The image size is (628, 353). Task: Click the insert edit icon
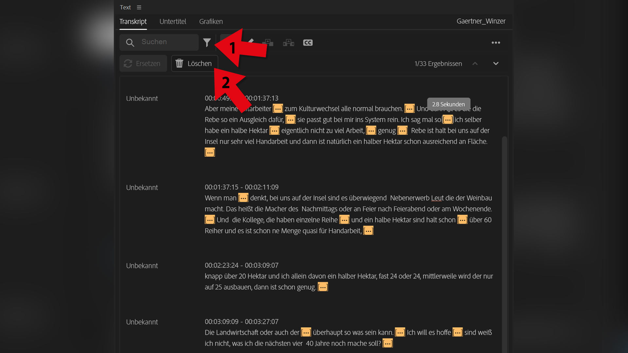[x=268, y=42]
